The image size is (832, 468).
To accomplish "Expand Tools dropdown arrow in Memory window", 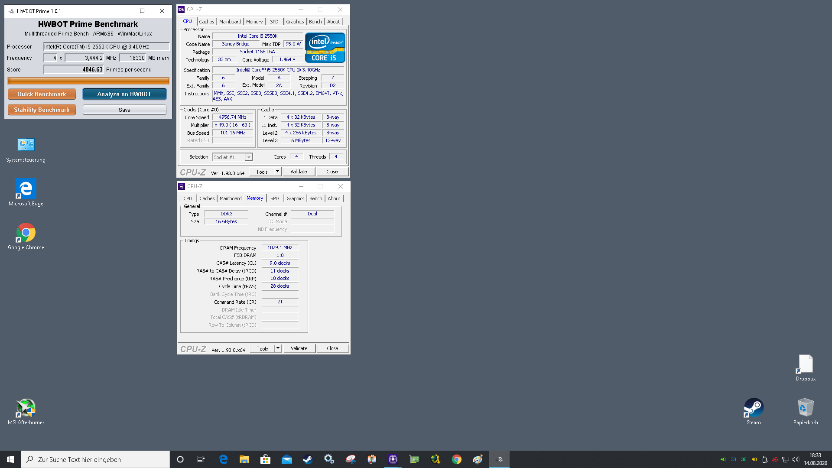I will click(278, 348).
